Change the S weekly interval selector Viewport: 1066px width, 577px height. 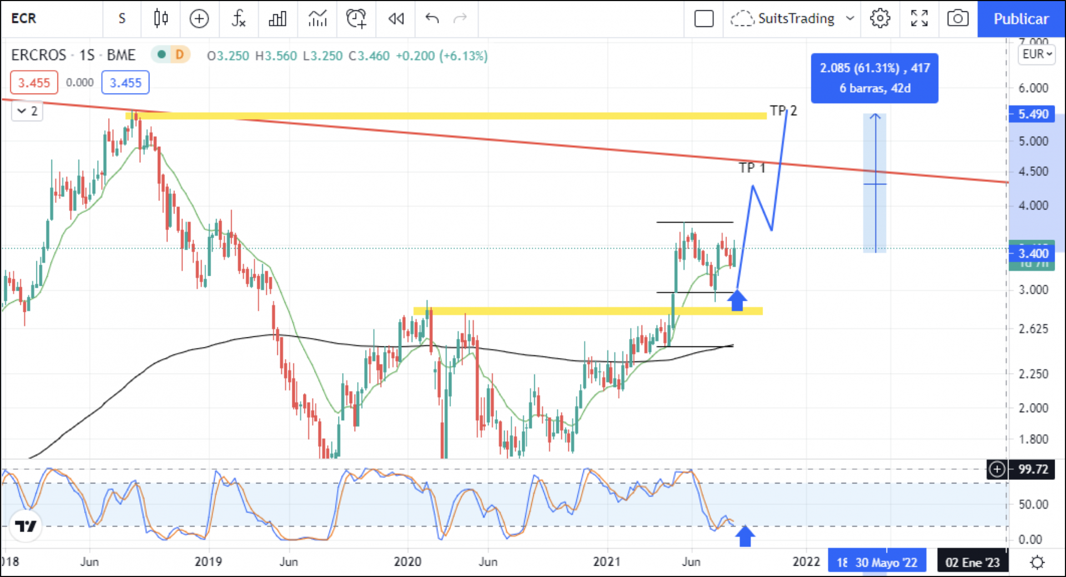coord(122,19)
